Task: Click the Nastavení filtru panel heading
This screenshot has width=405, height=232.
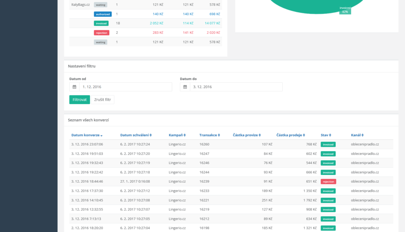Action: pos(81,66)
